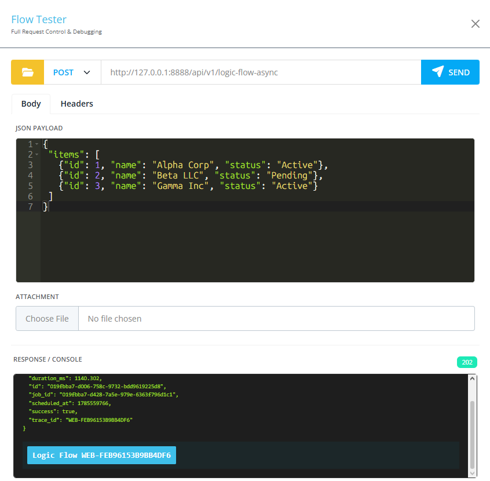Click the JSON PAYLOAD label
Screen dimensions: 490x481
[x=39, y=128]
